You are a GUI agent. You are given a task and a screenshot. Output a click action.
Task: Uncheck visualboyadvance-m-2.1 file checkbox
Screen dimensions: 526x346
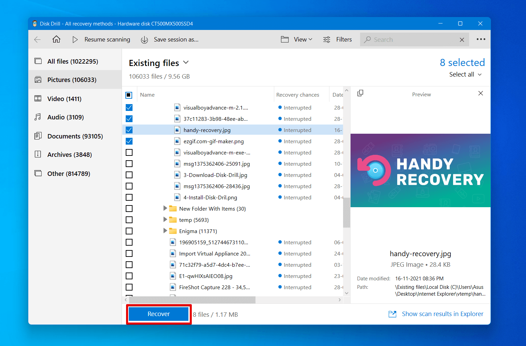click(129, 108)
